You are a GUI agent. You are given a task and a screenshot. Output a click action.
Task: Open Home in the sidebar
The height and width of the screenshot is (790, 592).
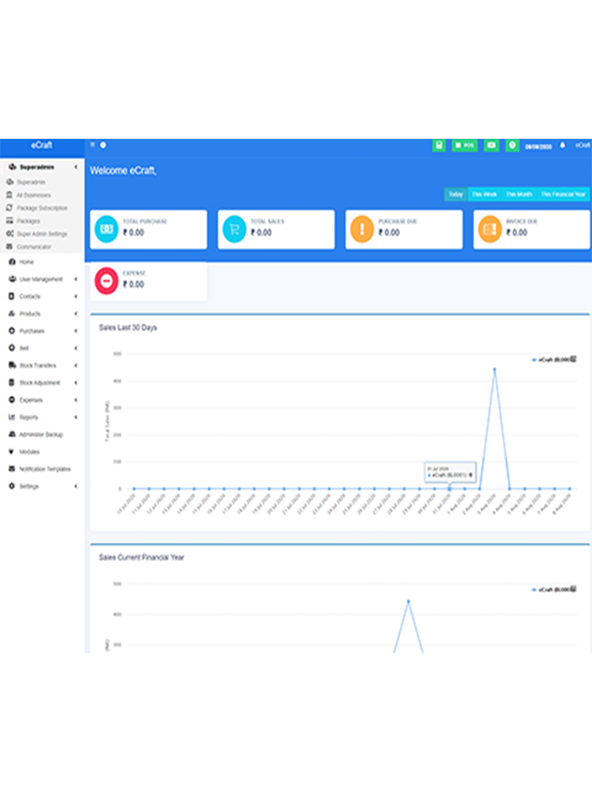point(26,262)
